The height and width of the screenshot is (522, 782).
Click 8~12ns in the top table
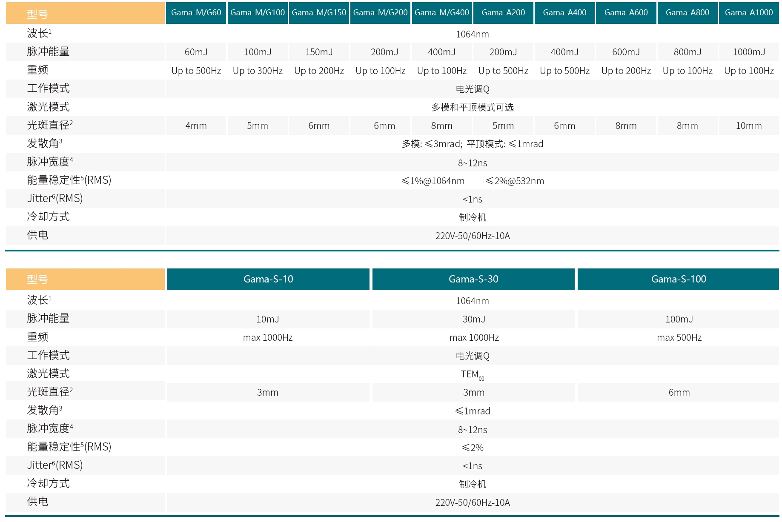[x=473, y=163]
